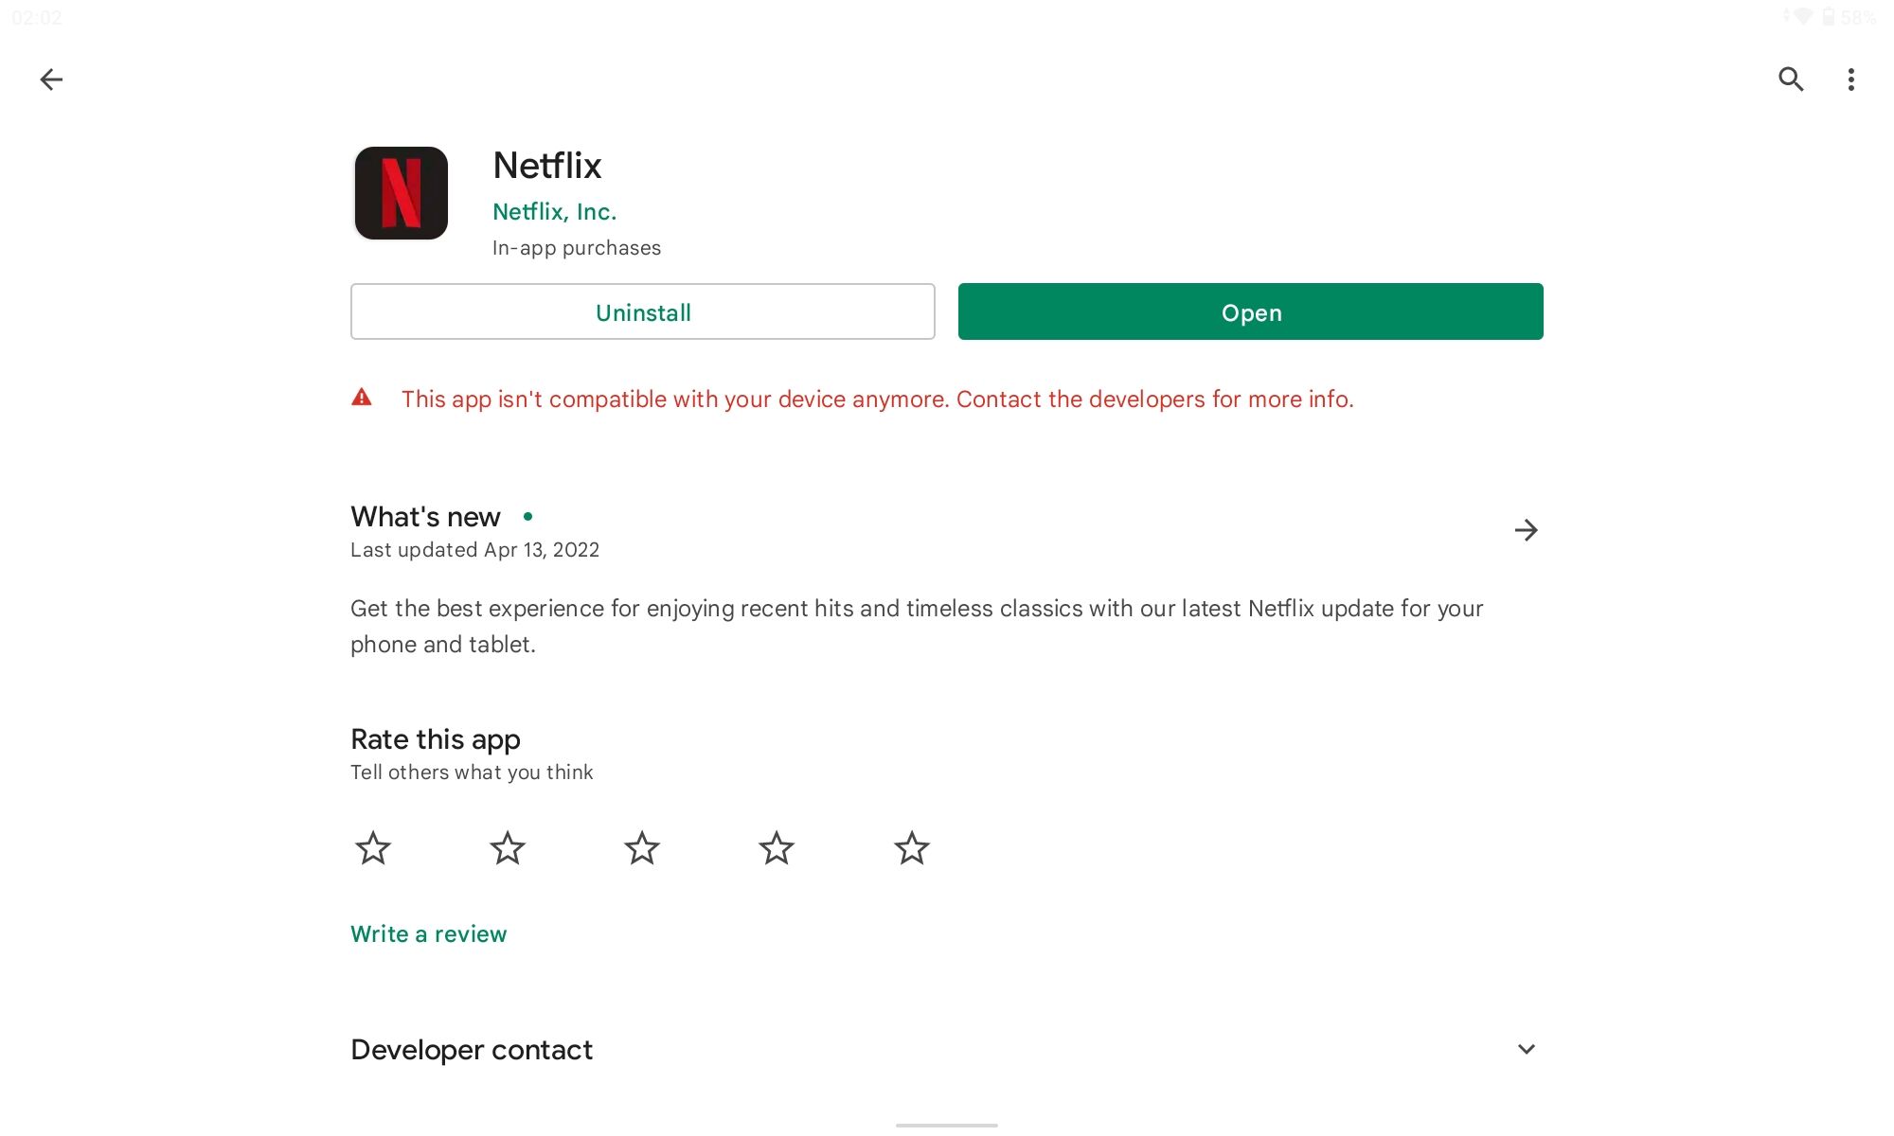Tap the What's new heading
The height and width of the screenshot is (1136, 1894).
point(425,517)
